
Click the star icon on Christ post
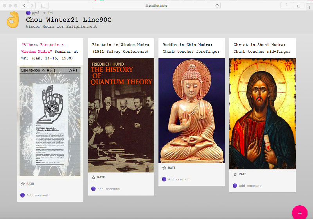[x=235, y=174]
